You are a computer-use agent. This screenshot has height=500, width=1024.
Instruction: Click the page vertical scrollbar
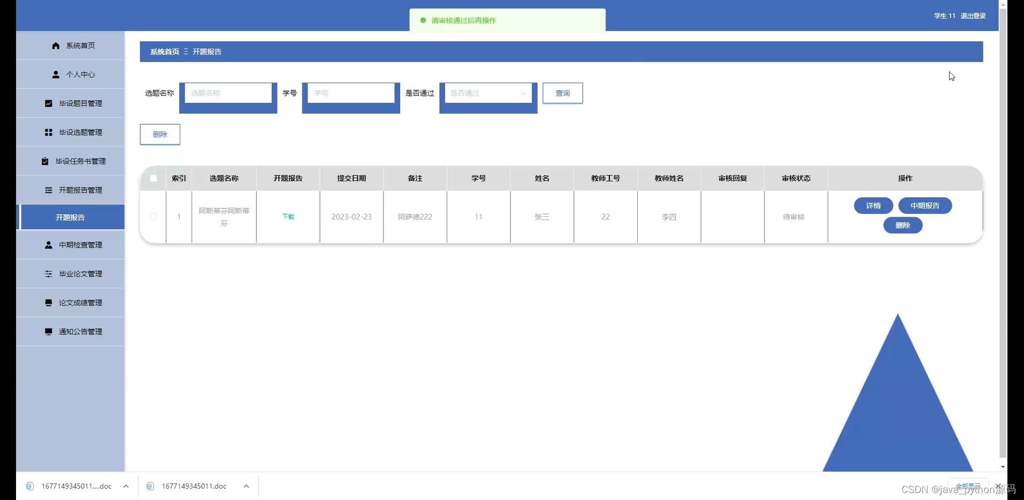click(x=1003, y=233)
